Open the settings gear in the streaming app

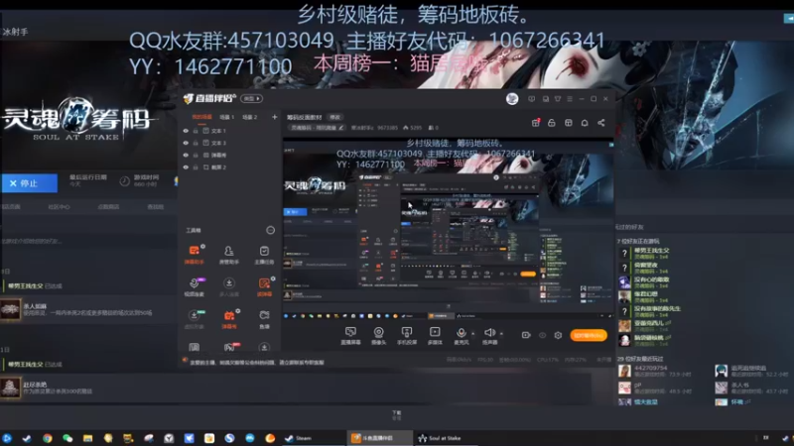point(558,335)
